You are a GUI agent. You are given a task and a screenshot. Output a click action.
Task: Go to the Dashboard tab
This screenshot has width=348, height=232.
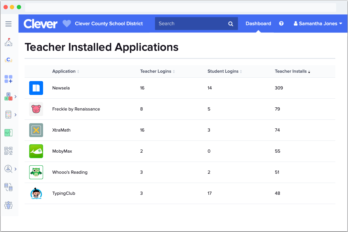tap(258, 24)
